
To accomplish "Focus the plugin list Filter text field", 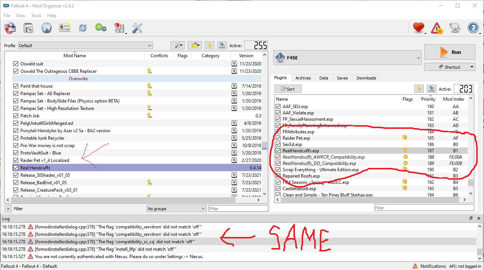I will tap(424, 208).
